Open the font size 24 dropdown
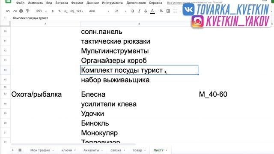 [x=121, y=11]
